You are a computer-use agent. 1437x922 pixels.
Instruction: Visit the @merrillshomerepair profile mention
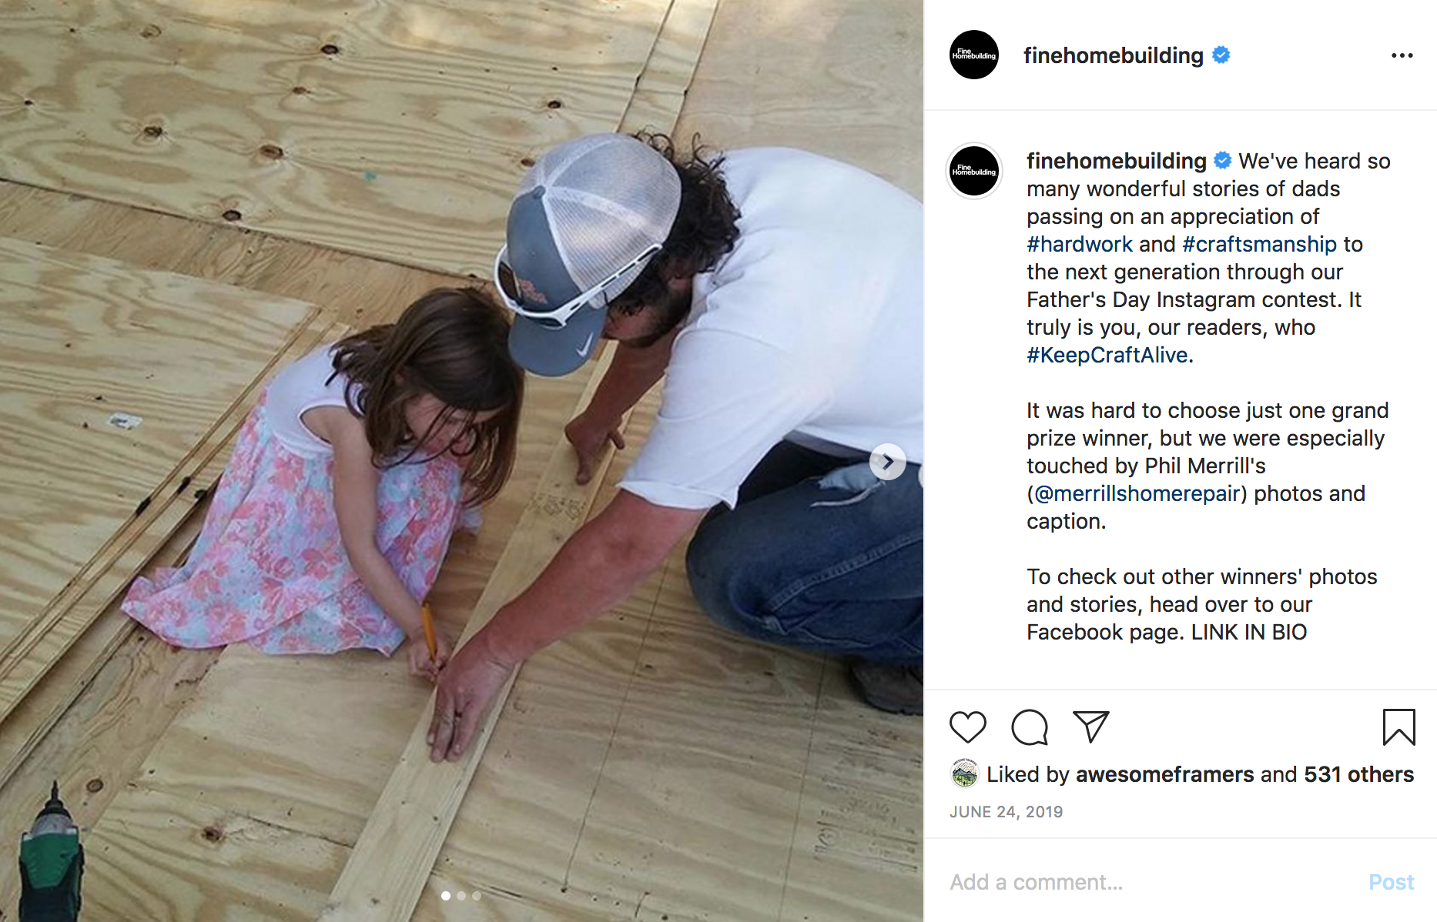coord(1137,493)
